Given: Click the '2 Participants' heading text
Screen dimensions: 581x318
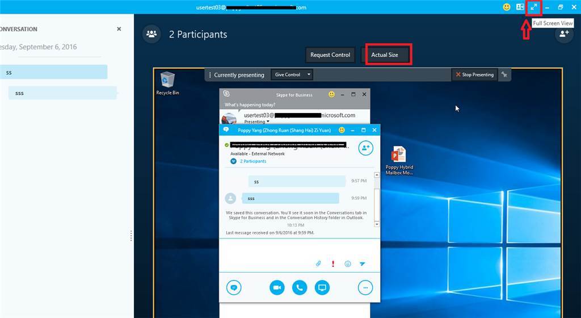Looking at the screenshot, I should pyautogui.click(x=198, y=35).
